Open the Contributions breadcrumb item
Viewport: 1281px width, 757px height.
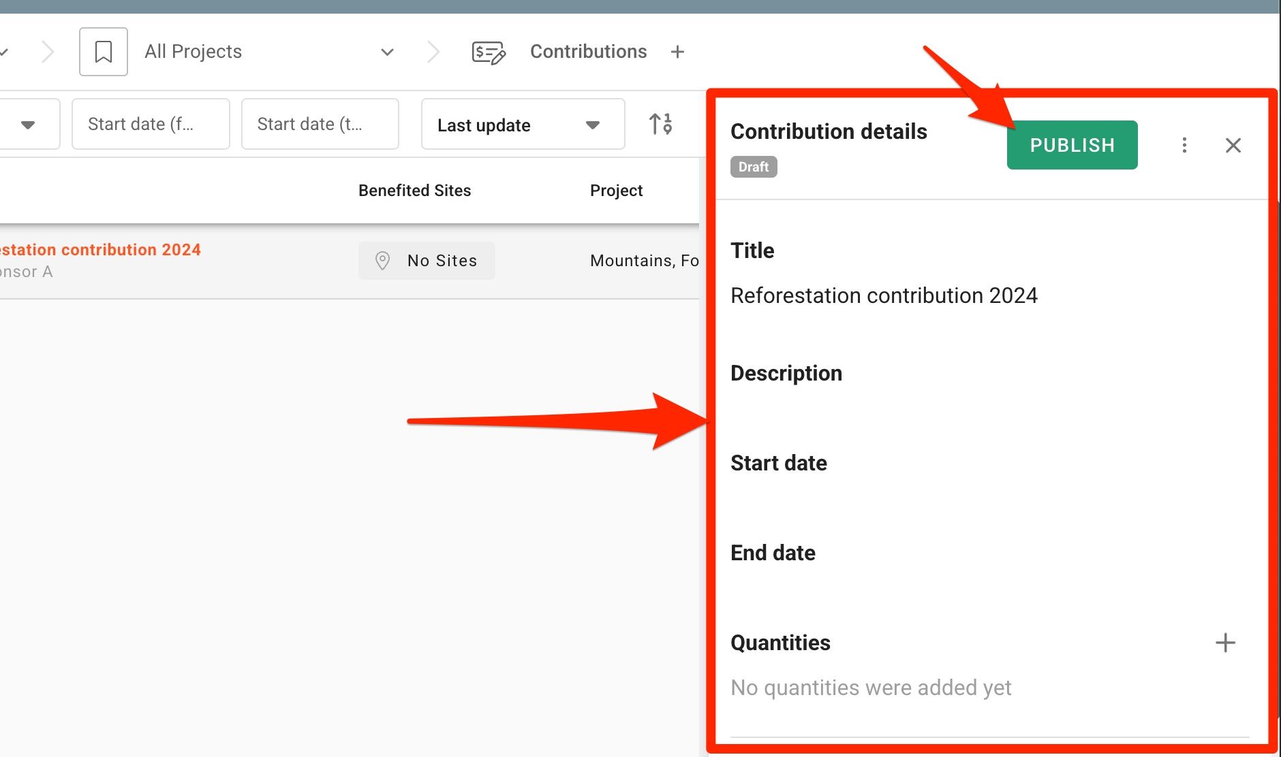pos(588,52)
